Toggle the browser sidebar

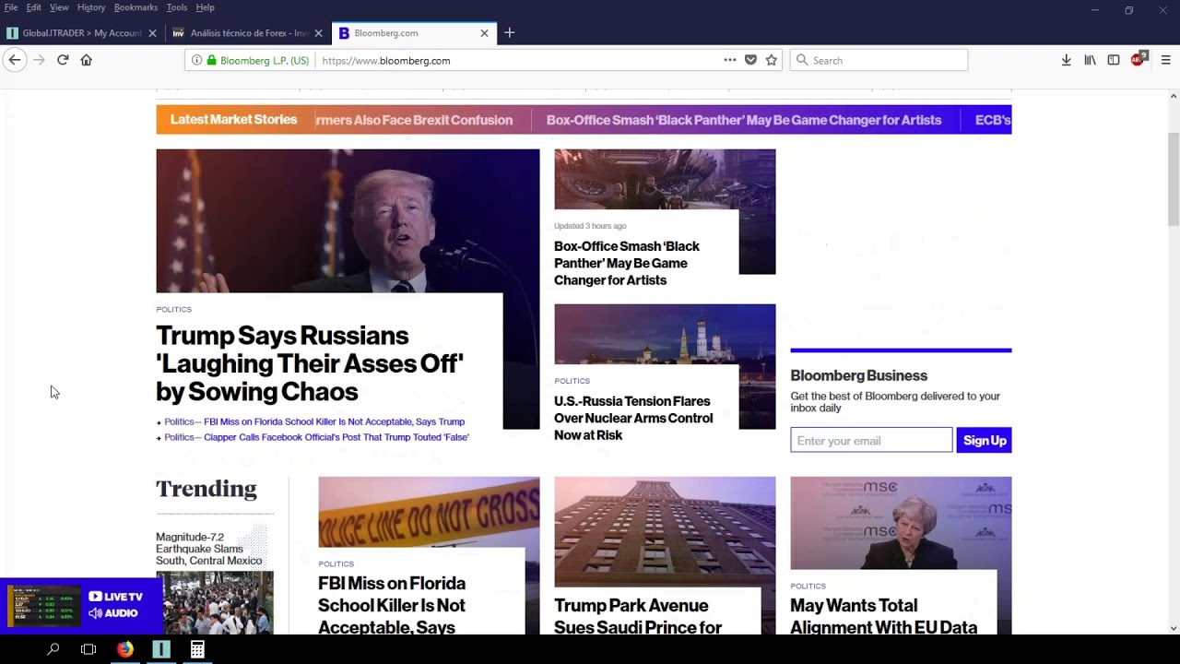tap(1114, 60)
